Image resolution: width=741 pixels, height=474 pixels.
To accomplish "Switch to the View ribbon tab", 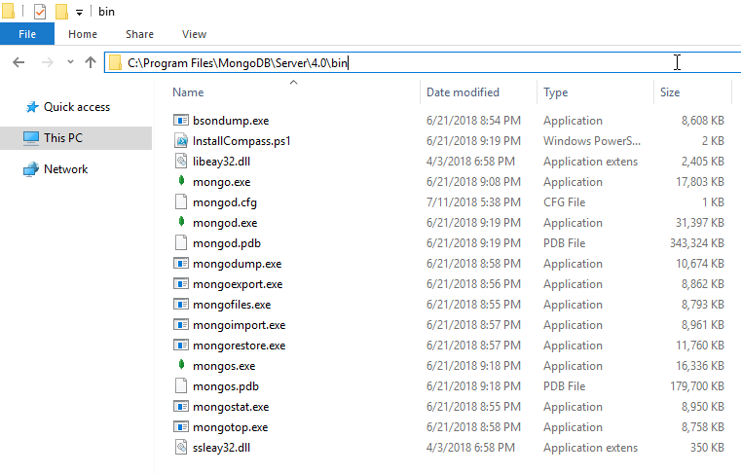I will pos(194,34).
